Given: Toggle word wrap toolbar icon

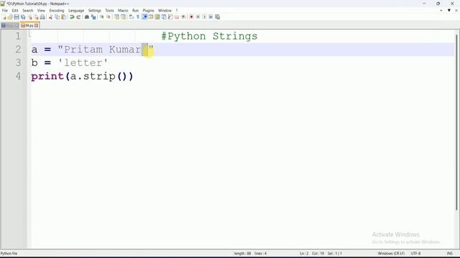Looking at the screenshot, I should [131, 17].
